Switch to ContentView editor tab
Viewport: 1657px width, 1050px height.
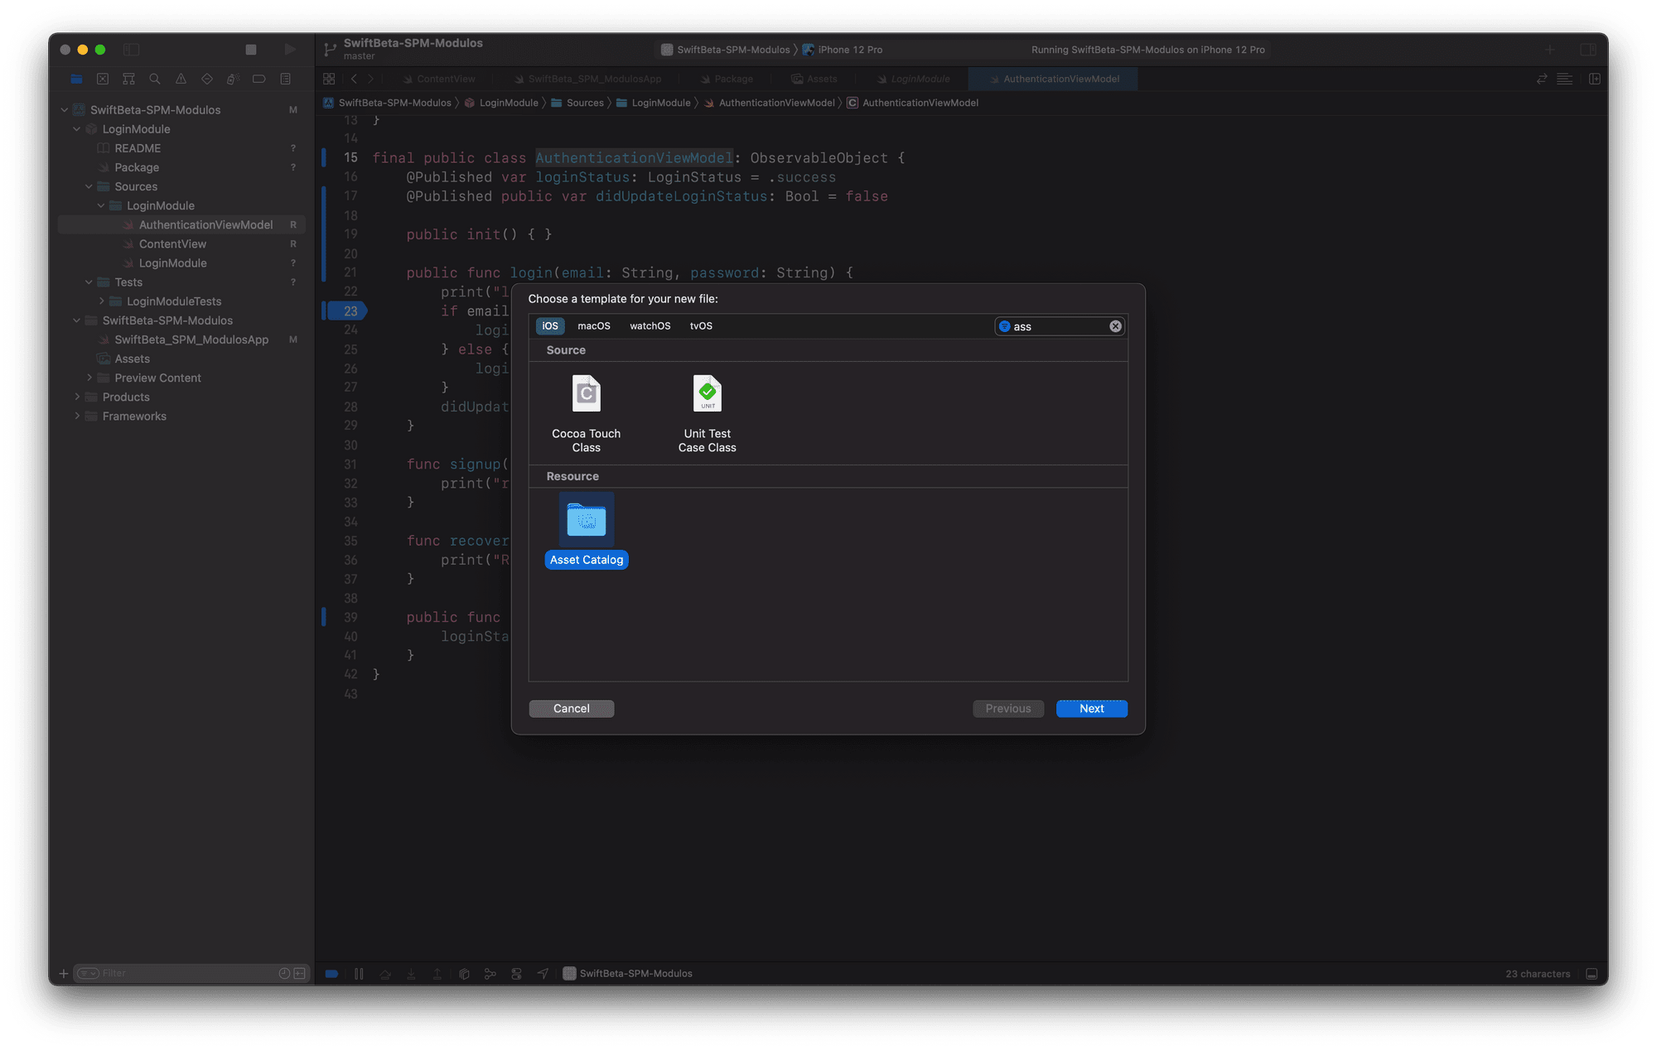point(439,79)
